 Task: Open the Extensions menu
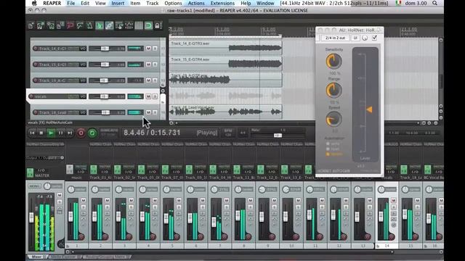coord(222,3)
